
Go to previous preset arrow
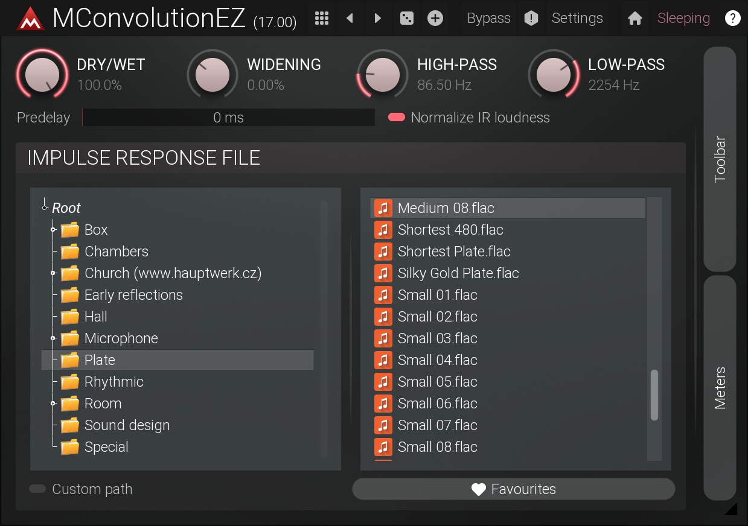pos(350,18)
